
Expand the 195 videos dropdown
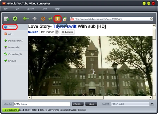point(57,32)
